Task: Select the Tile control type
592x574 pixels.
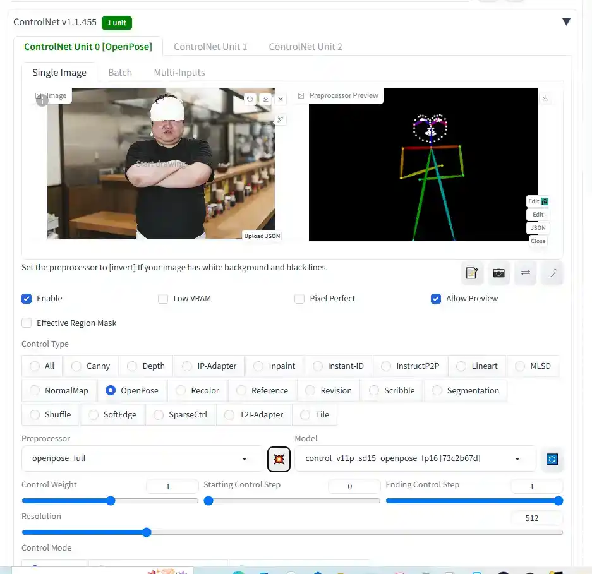Action: tap(315, 415)
